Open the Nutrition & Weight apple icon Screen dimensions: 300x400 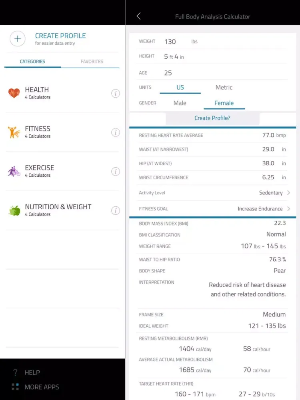click(x=14, y=210)
